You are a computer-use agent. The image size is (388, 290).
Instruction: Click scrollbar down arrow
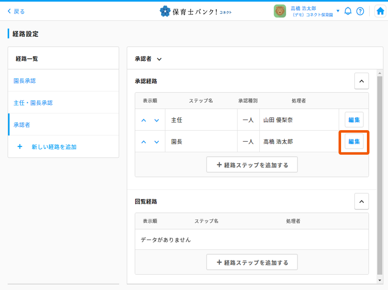[380, 280]
